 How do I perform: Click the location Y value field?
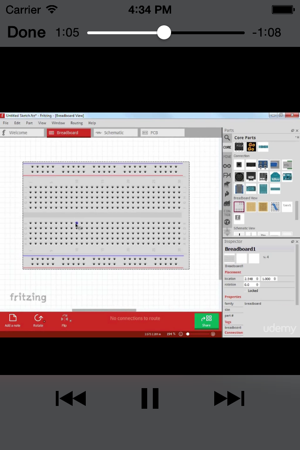click(x=267, y=278)
